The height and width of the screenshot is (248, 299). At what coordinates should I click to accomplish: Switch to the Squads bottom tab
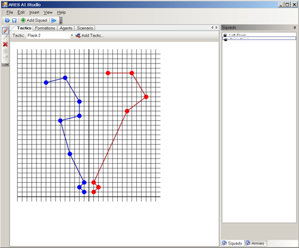tap(233, 243)
